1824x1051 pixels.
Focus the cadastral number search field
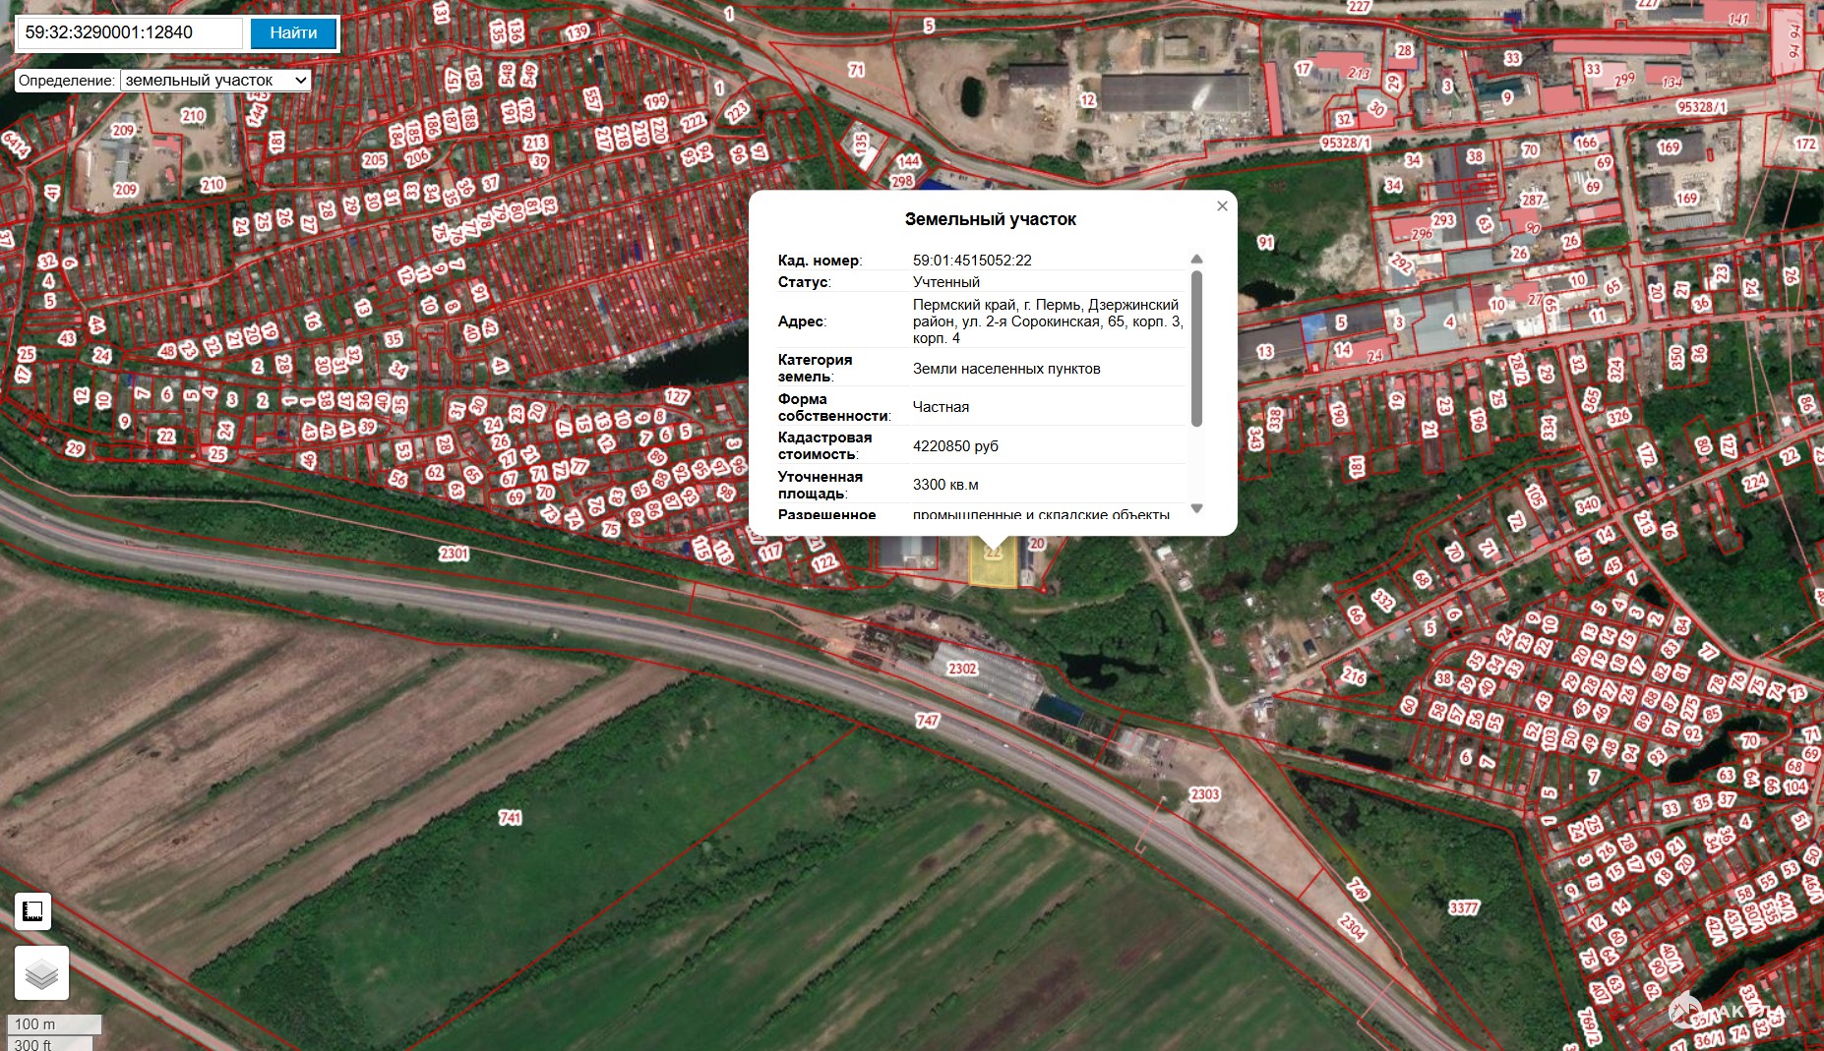coord(129,32)
